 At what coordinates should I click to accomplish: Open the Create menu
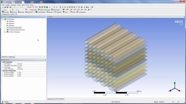[7, 5]
